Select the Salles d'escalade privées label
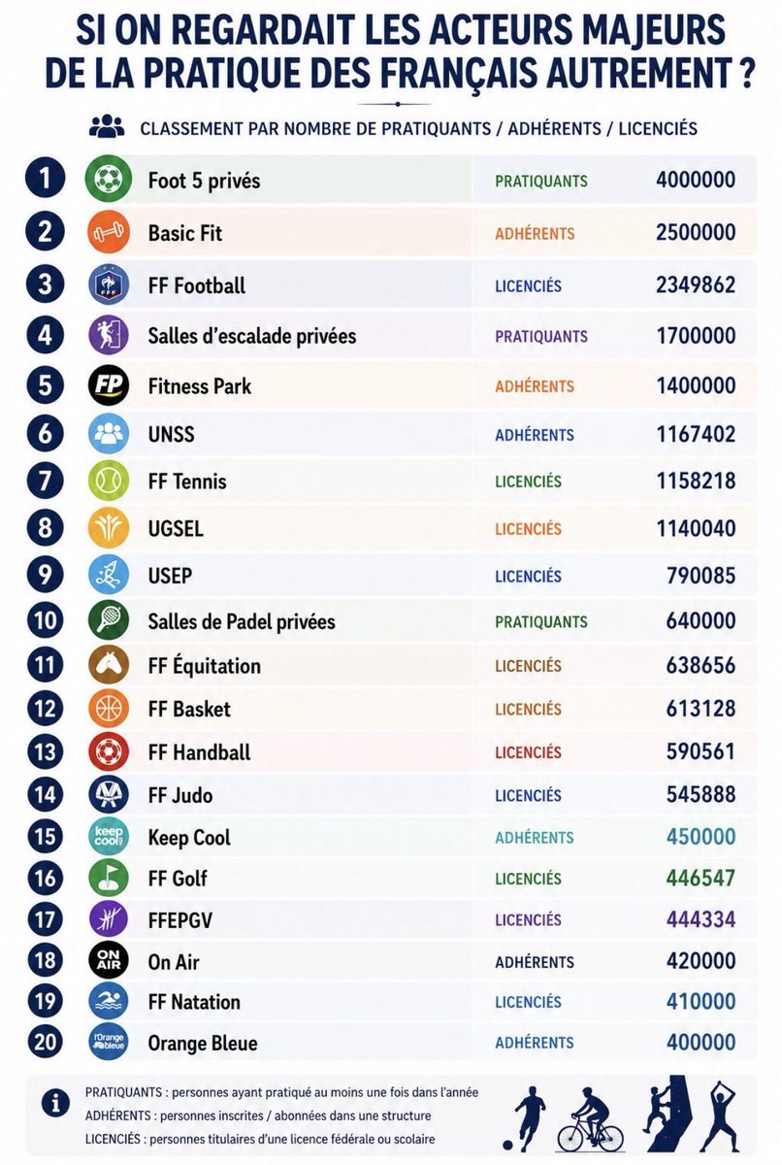782x1165 pixels. pyautogui.click(x=252, y=336)
